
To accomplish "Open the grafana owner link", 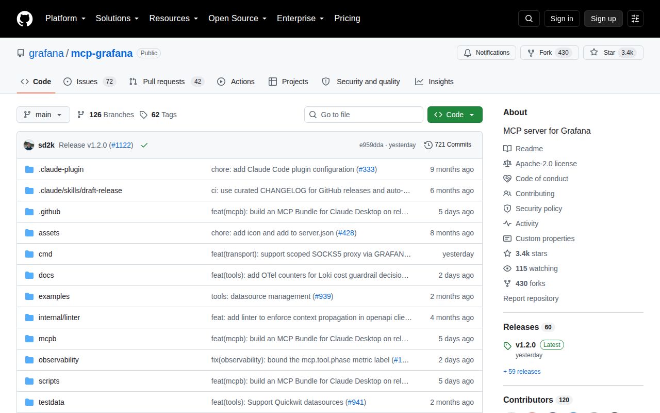I will point(46,53).
